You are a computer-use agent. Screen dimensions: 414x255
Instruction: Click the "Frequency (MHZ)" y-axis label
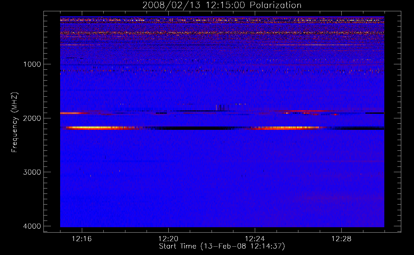[15, 122]
